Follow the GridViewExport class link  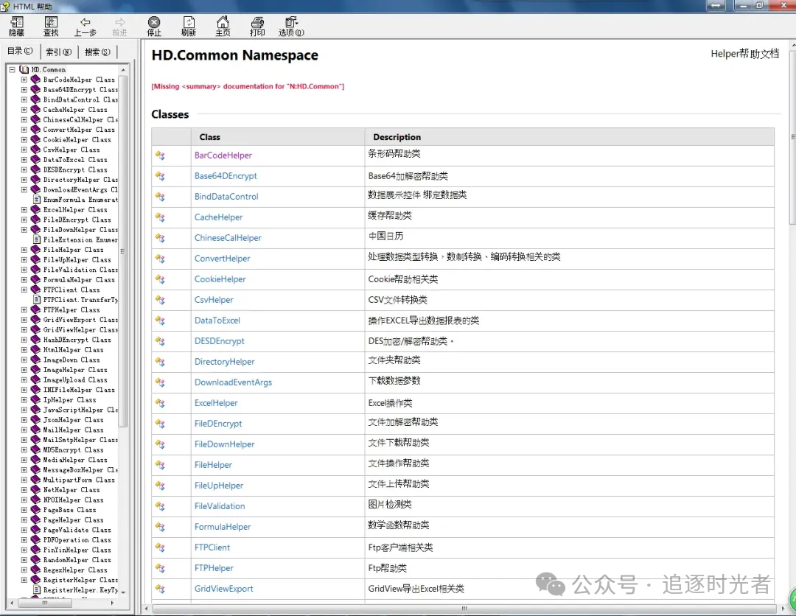pos(223,589)
